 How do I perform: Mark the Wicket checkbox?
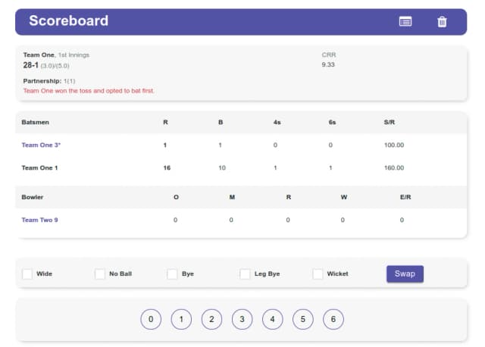pyautogui.click(x=318, y=274)
